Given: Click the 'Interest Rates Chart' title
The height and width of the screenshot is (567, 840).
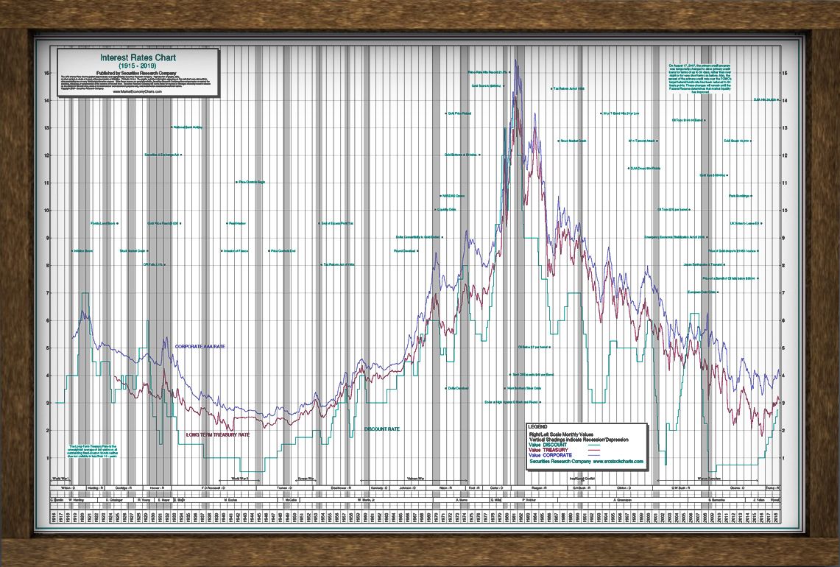Looking at the screenshot, I should pos(138,57).
